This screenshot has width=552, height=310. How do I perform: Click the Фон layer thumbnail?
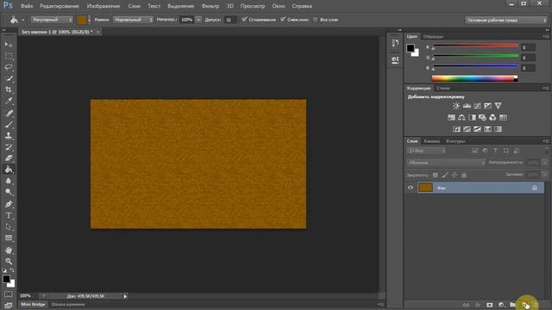[x=425, y=188]
